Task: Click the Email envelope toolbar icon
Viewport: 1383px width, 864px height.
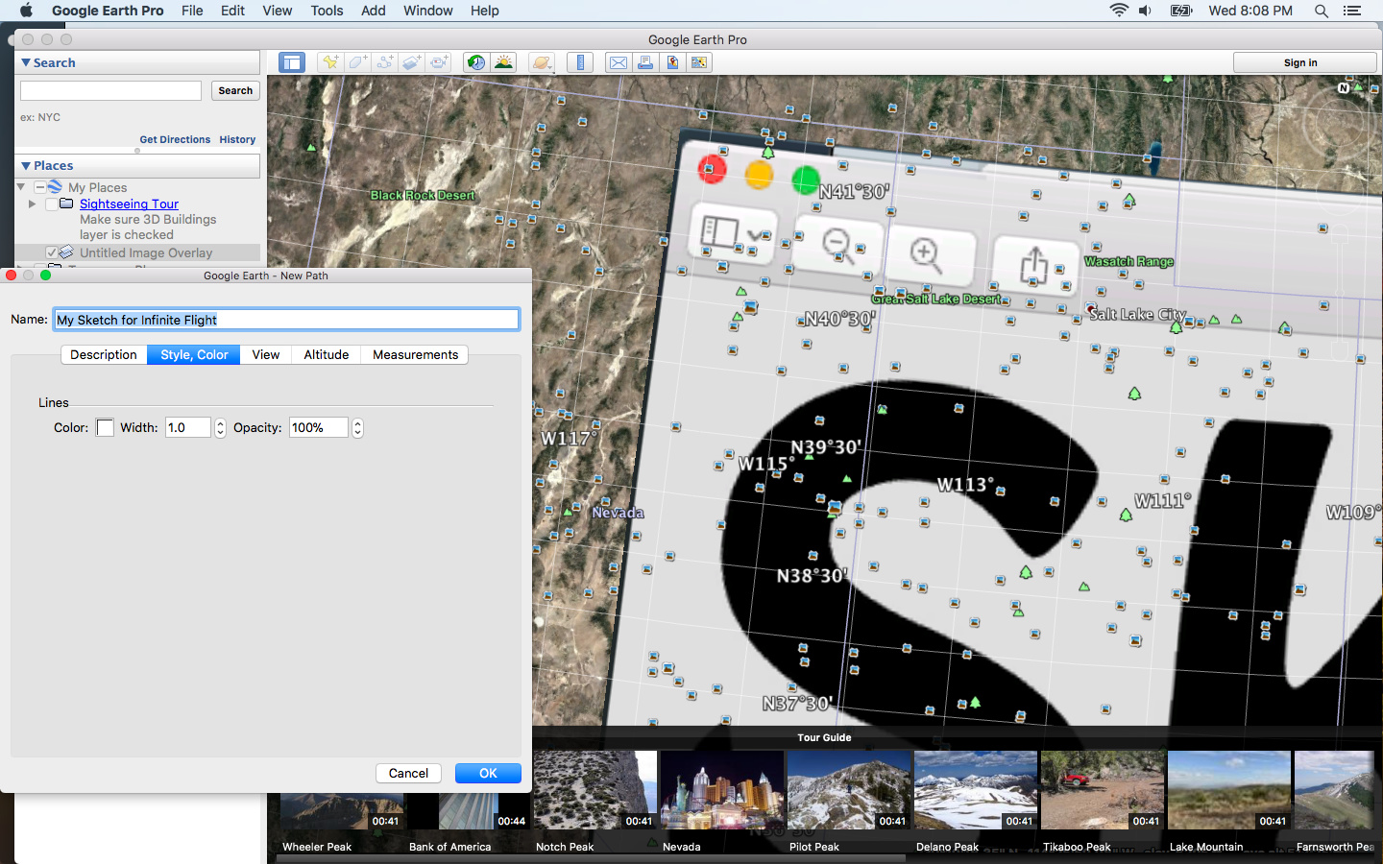Action: point(619,62)
